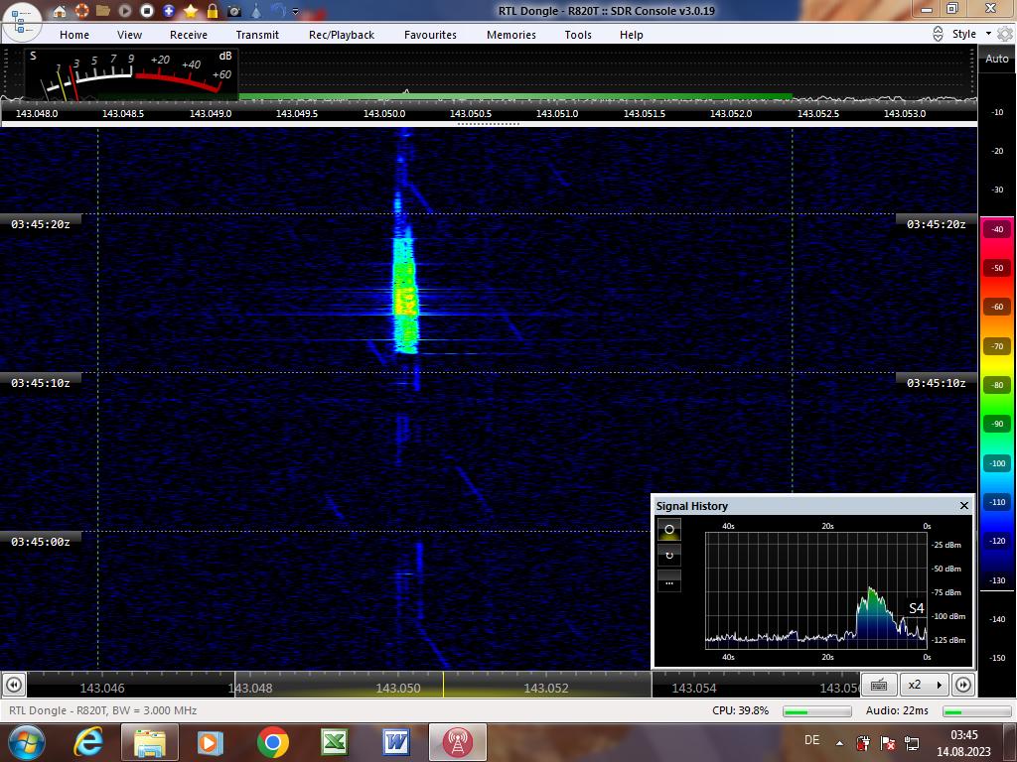Open Word from the taskbar
Image resolution: width=1017 pixels, height=762 pixels.
pos(395,742)
